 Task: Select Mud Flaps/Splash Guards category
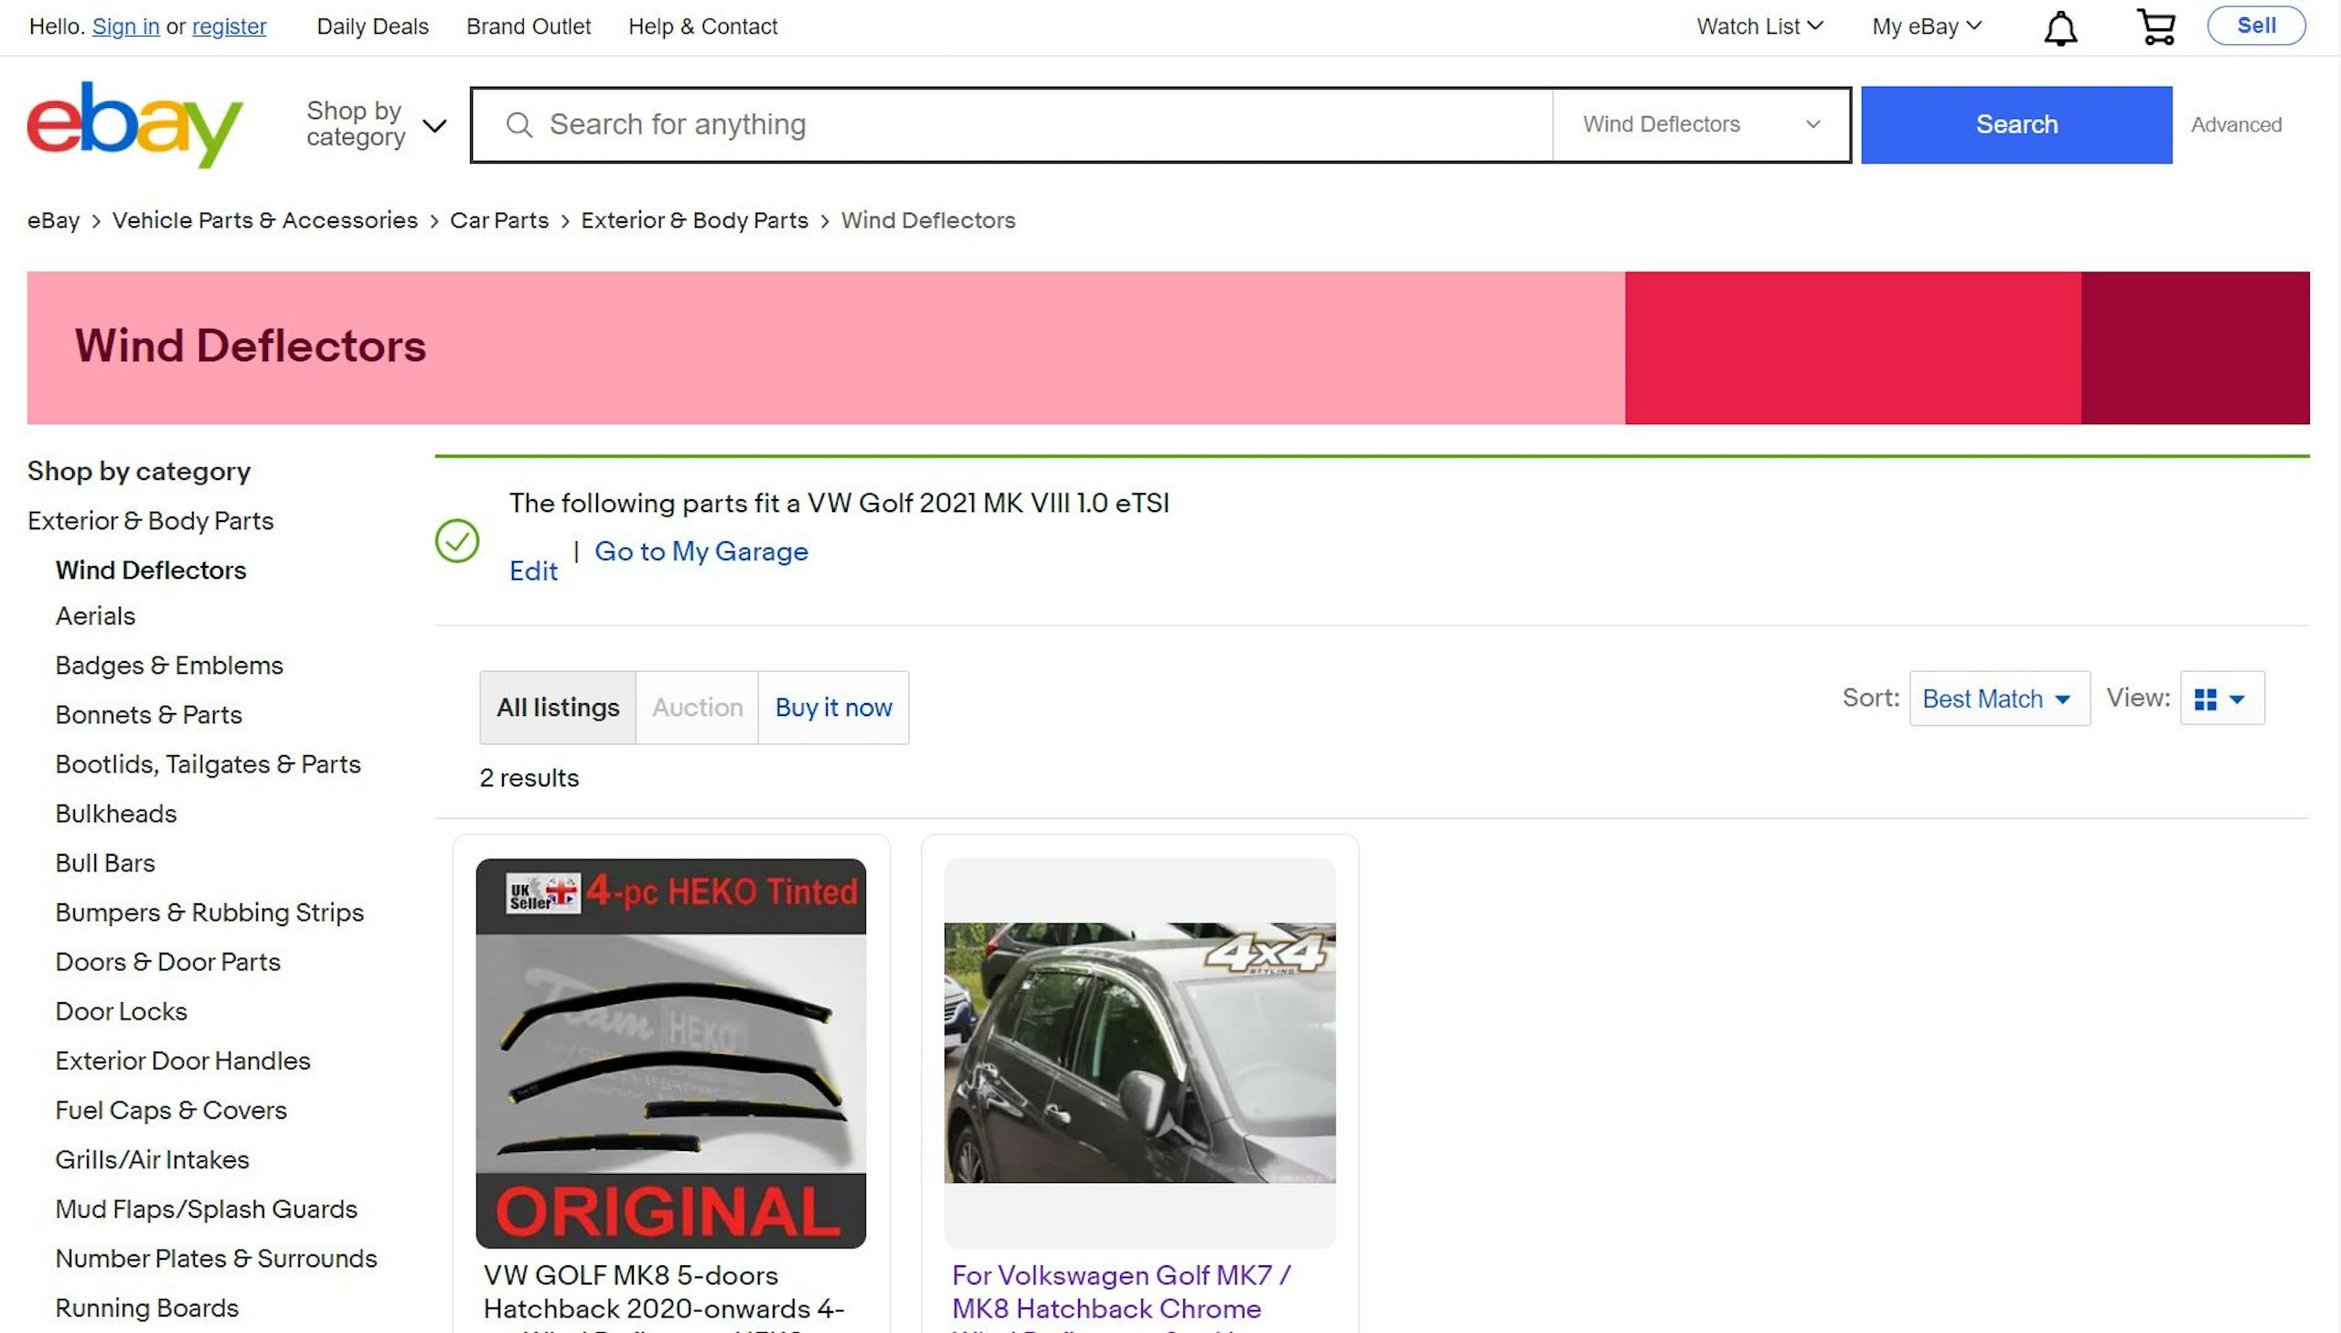(206, 1210)
